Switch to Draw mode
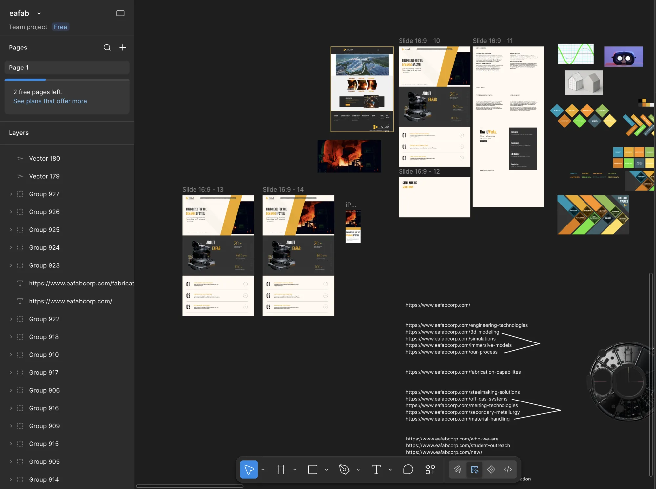Viewport: 656px width, 489px height. pyautogui.click(x=458, y=469)
